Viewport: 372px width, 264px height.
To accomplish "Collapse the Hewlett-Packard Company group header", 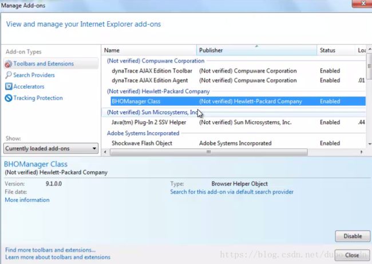I will [158, 91].
